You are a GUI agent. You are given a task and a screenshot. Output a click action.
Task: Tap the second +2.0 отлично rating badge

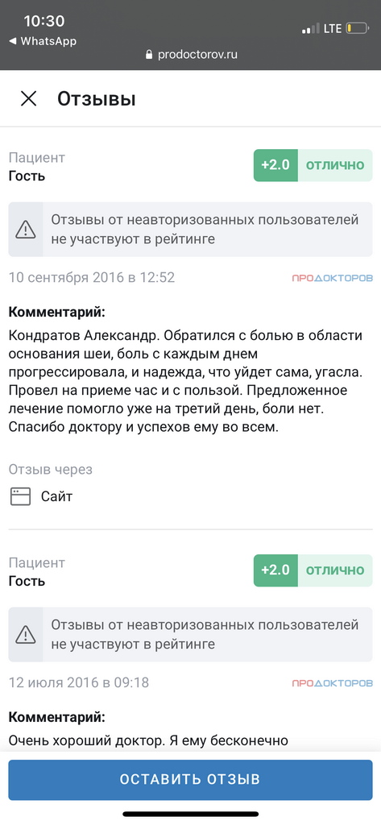pyautogui.click(x=313, y=570)
